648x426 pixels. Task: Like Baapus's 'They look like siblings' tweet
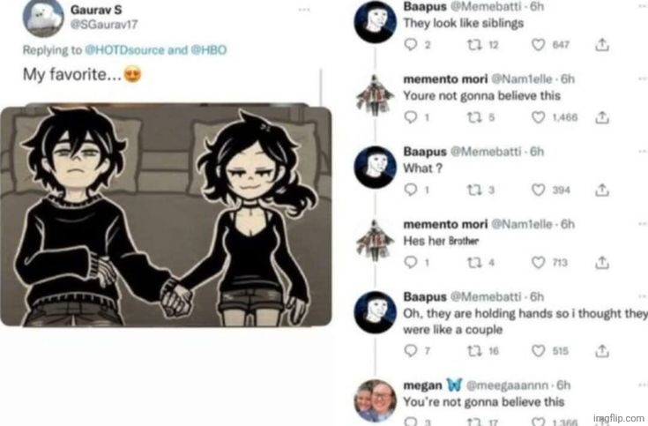538,45
